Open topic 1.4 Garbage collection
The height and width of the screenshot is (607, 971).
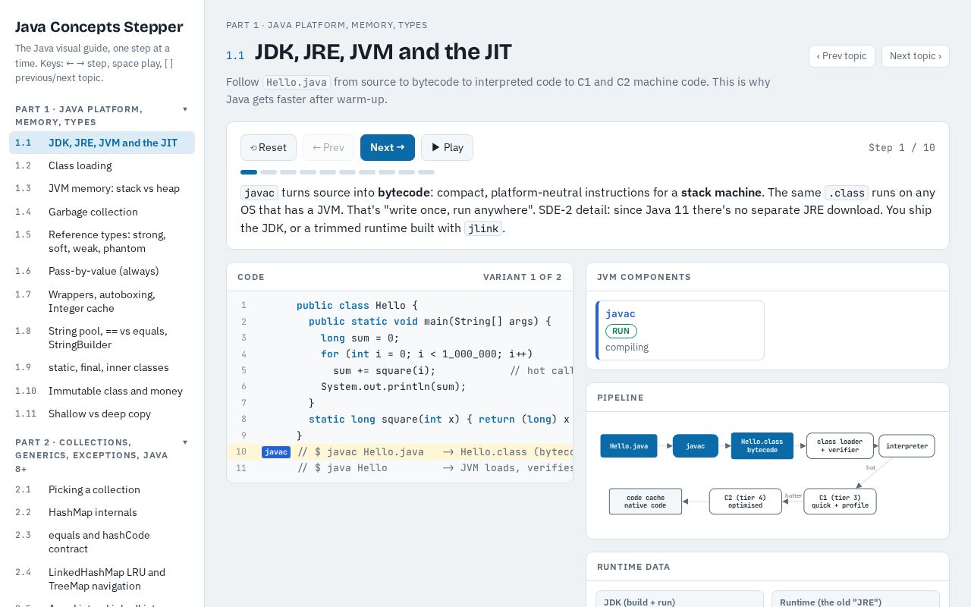[x=102, y=212]
